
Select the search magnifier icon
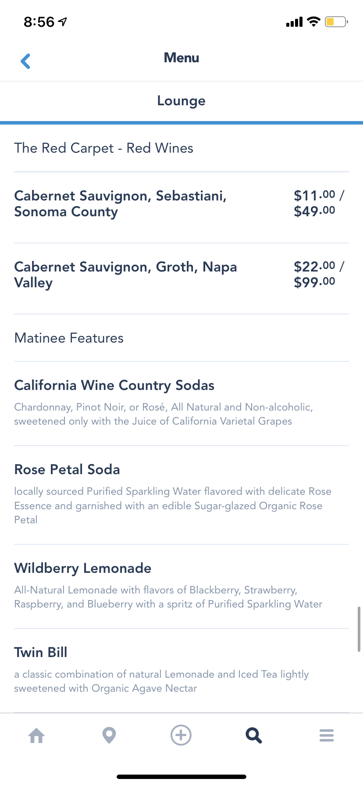coord(254,735)
